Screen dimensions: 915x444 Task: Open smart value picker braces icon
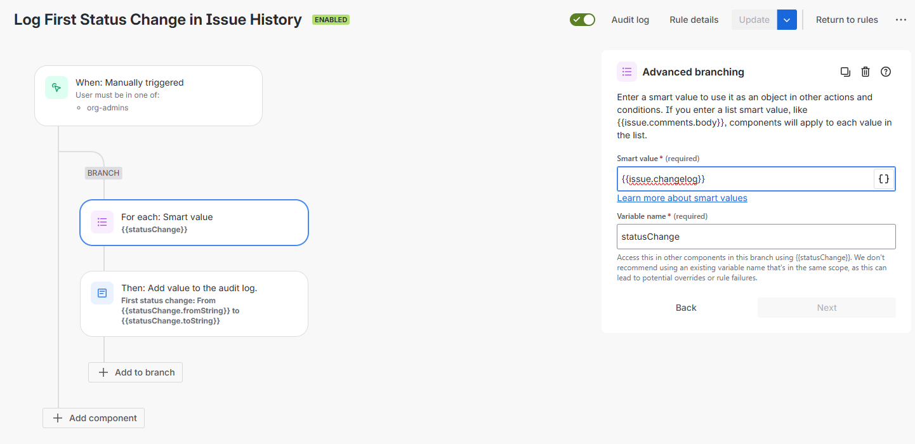[x=883, y=179]
